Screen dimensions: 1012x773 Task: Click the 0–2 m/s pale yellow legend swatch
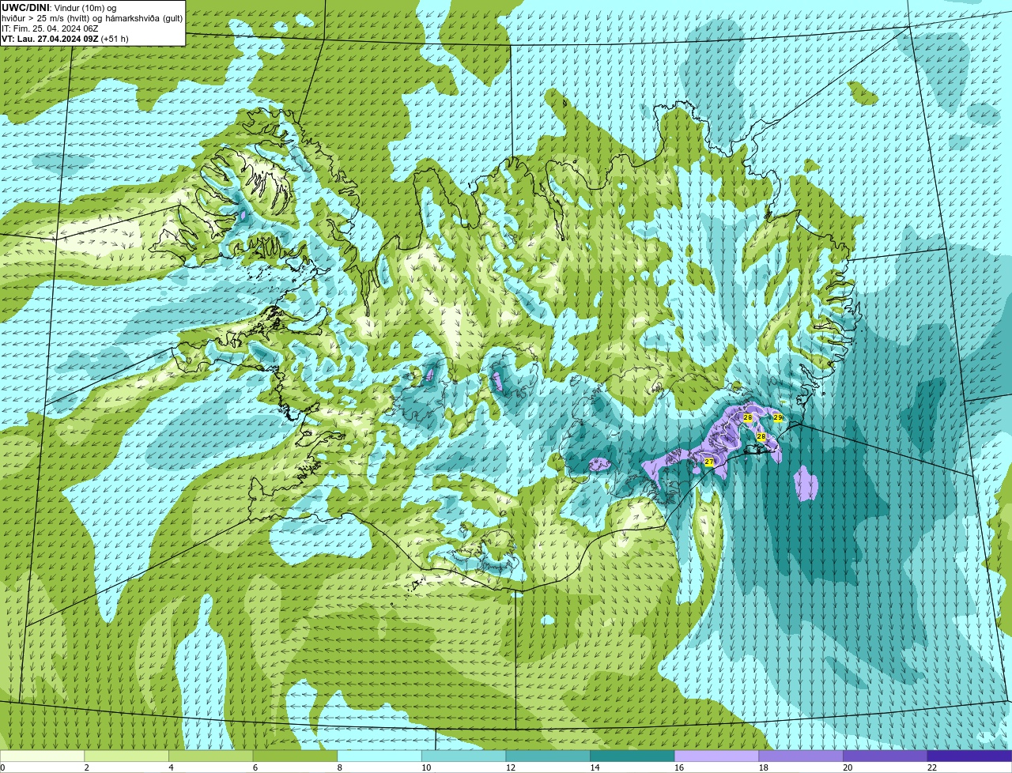coord(42,756)
